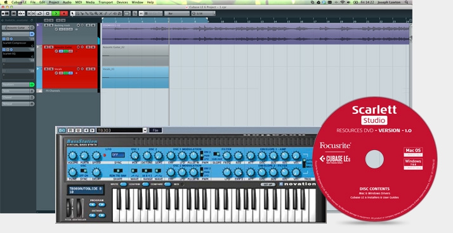Toggle the Inserts section blue bypass button
This screenshot has height=233, width=453.
pyautogui.click(x=32, y=34)
